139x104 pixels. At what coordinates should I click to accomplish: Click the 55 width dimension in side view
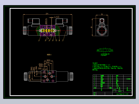[x=102, y=14]
